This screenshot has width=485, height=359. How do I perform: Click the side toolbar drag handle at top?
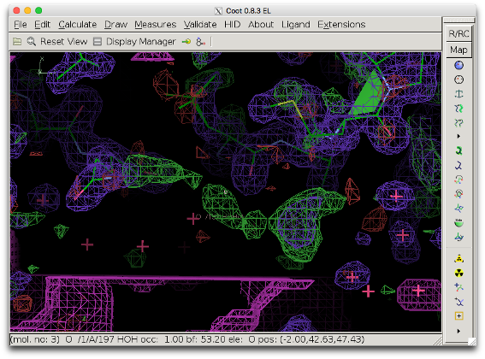[x=458, y=21]
